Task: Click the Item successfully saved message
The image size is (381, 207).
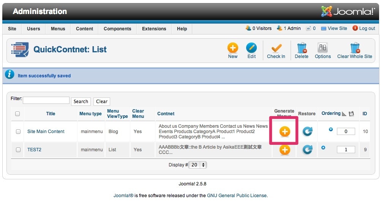Action: [x=44, y=76]
